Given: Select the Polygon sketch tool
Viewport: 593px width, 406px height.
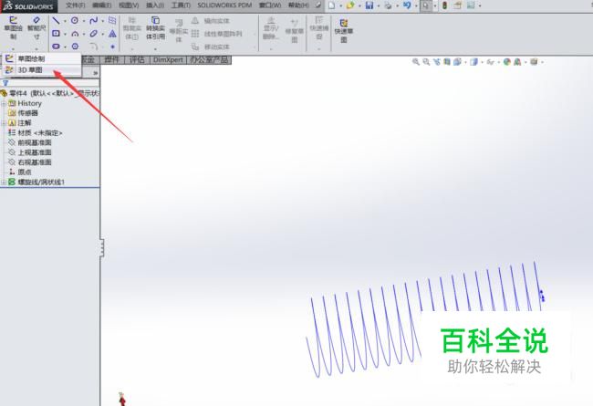Looking at the screenshot, I should click(x=75, y=47).
